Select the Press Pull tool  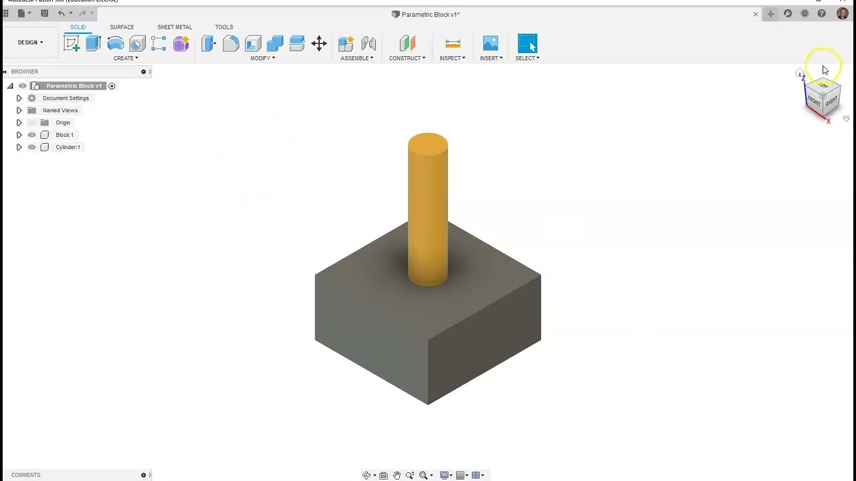[209, 44]
